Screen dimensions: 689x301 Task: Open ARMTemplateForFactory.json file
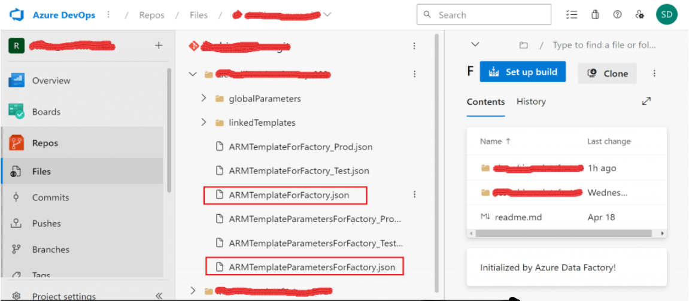(289, 194)
